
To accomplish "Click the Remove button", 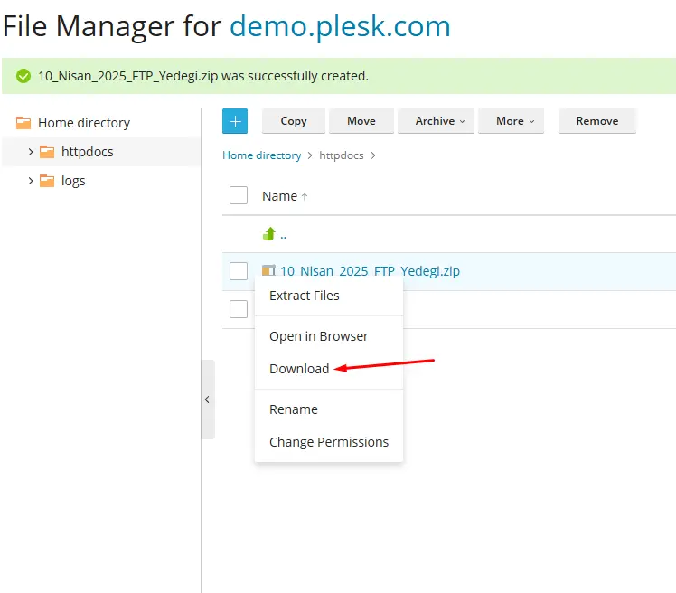I will [x=597, y=121].
